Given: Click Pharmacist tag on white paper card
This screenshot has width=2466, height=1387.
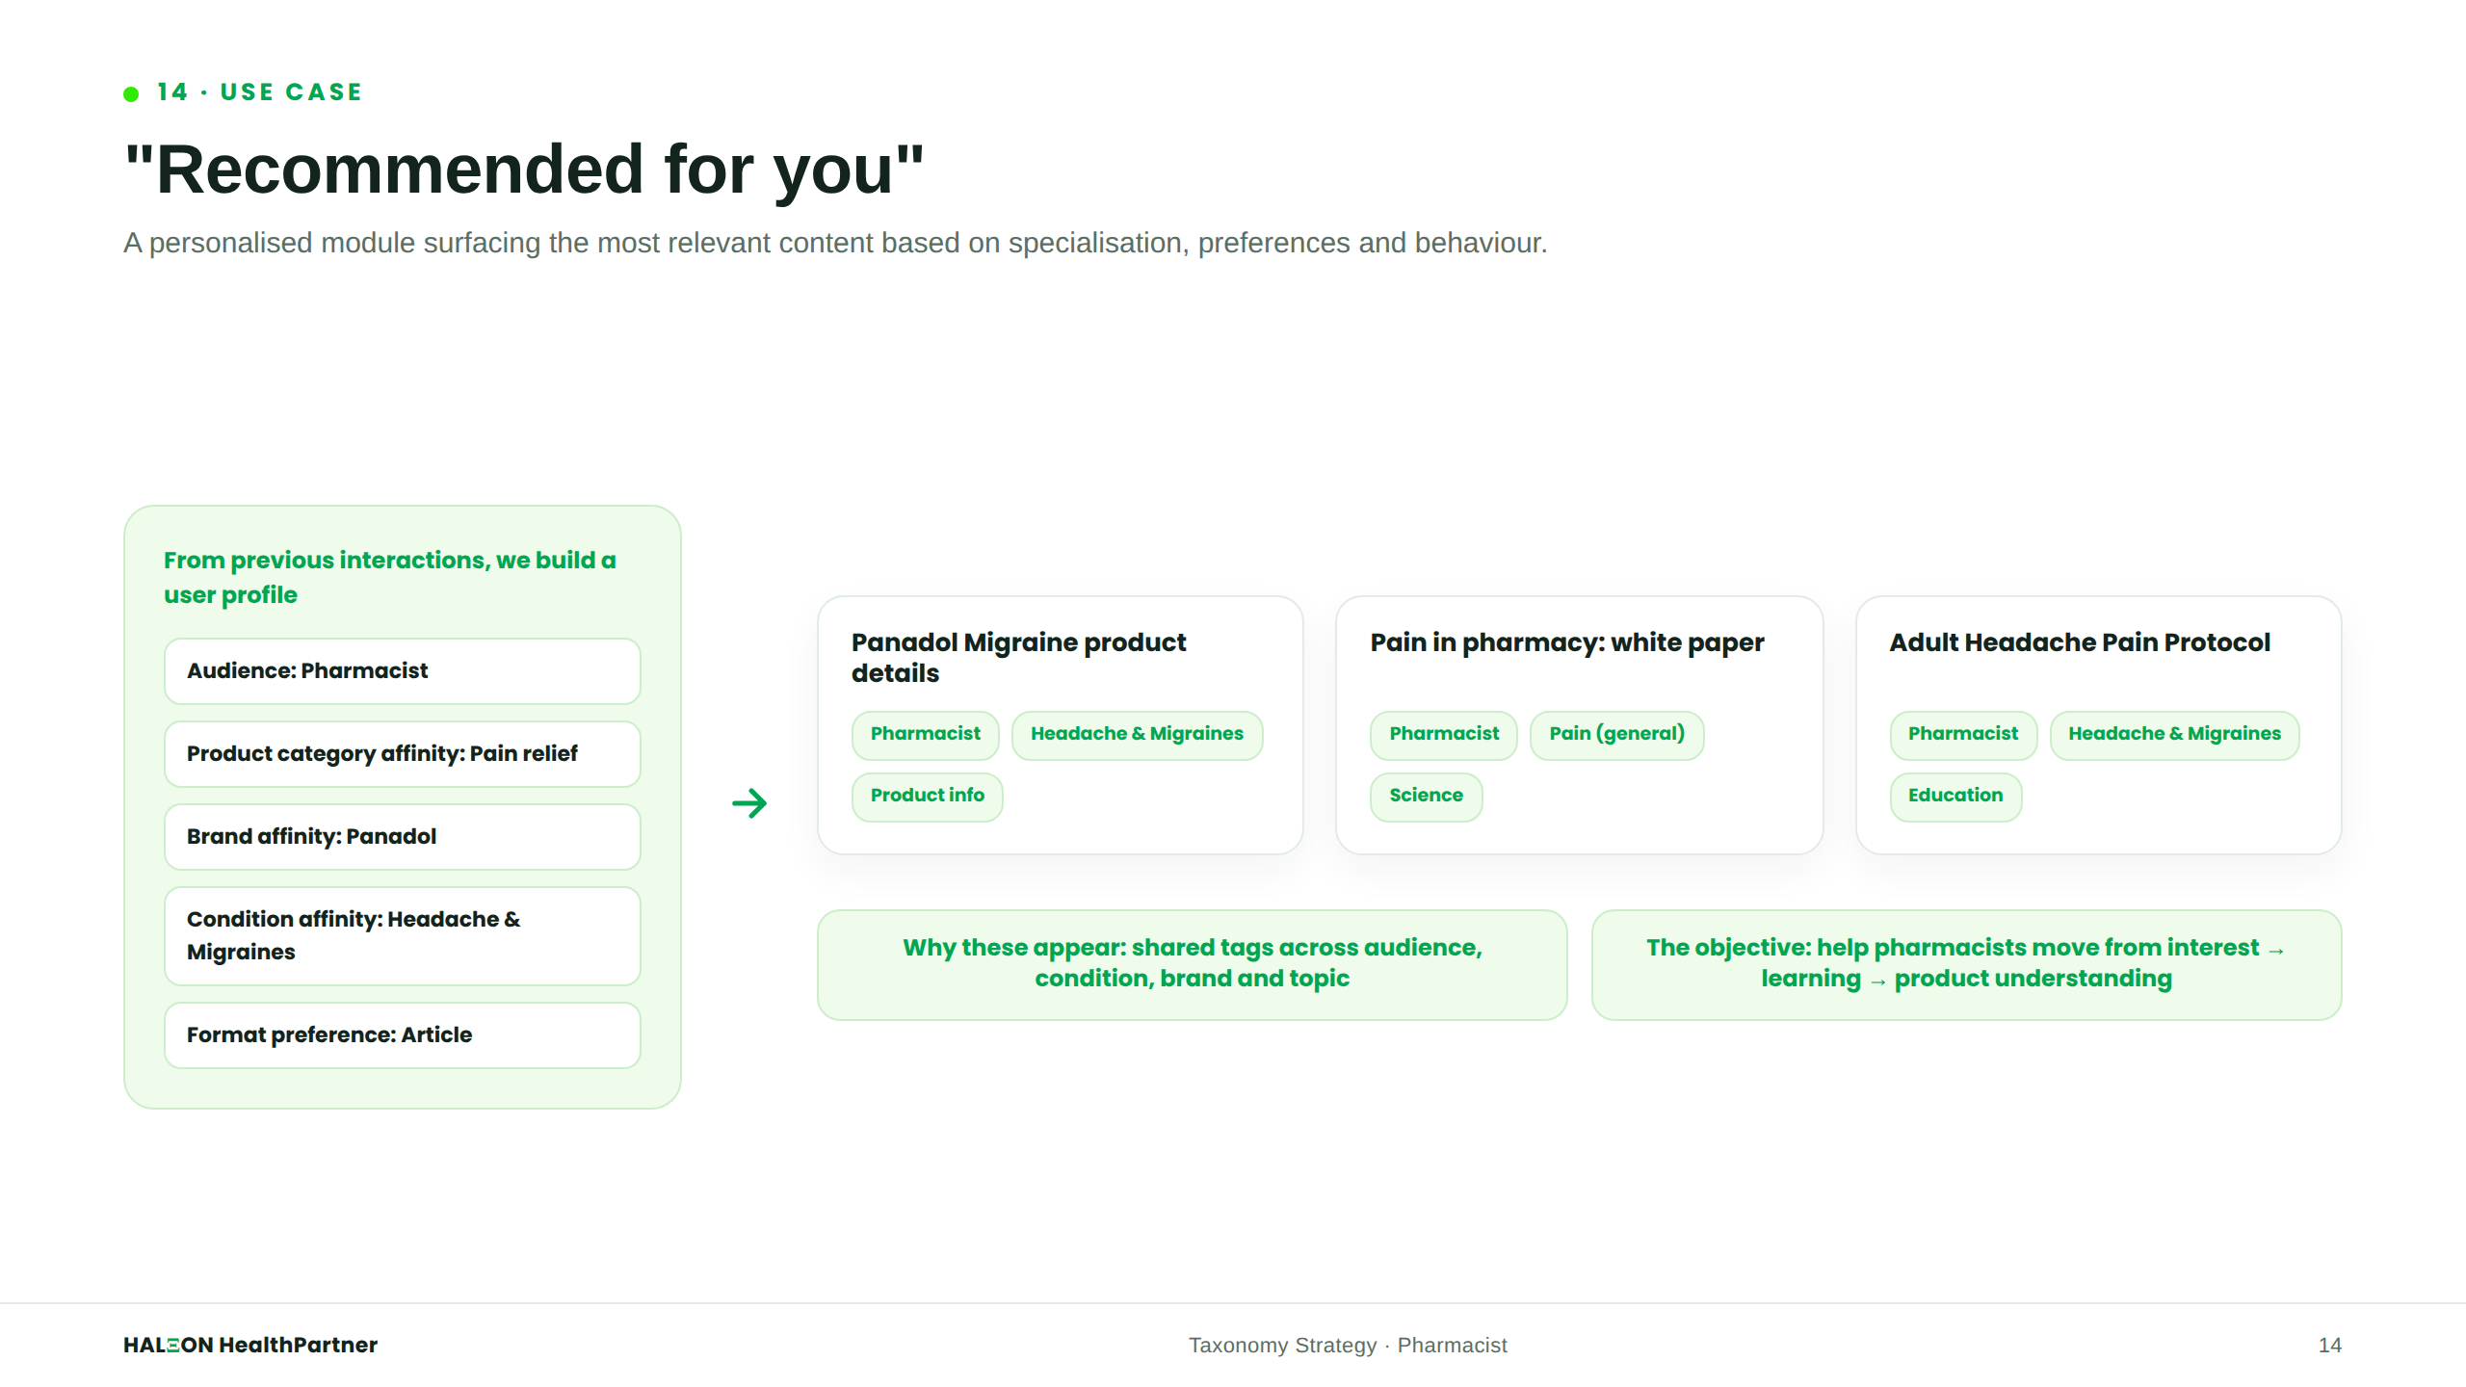Looking at the screenshot, I should (1444, 735).
